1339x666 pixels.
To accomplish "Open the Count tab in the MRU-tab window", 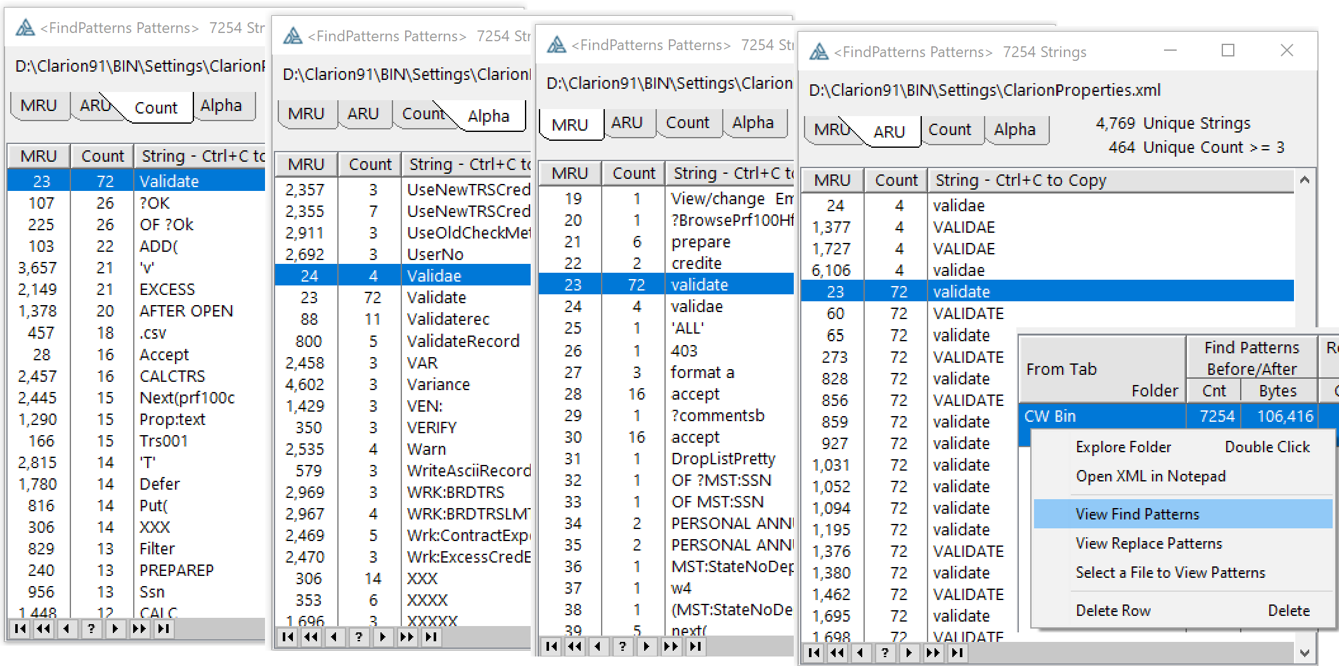I will click(x=687, y=123).
